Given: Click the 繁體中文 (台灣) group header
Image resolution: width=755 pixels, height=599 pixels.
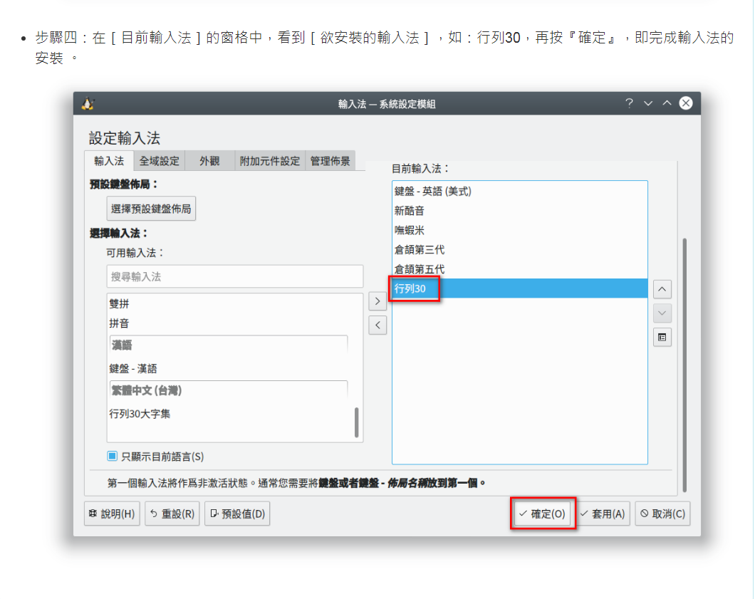Looking at the screenshot, I should [229, 390].
